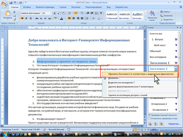Choose Удалить из коллекции экспресс-стилей
Screen dimensions: 183x137
coord(128,95)
